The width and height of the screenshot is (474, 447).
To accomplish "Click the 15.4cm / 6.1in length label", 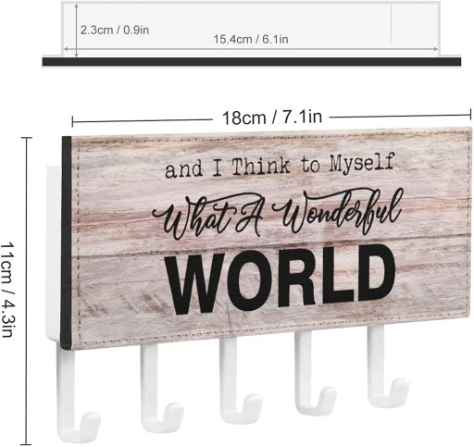I will [251, 39].
